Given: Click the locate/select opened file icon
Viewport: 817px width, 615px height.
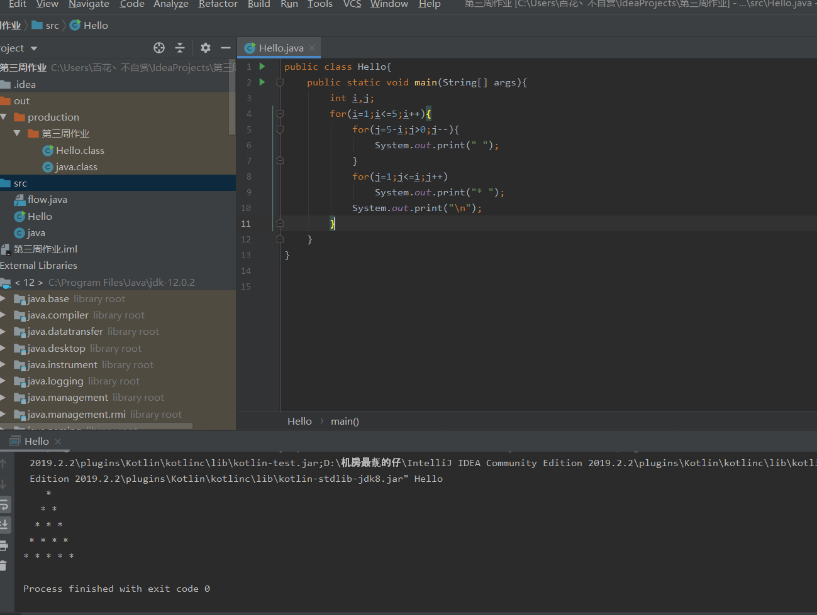Looking at the screenshot, I should [x=159, y=48].
